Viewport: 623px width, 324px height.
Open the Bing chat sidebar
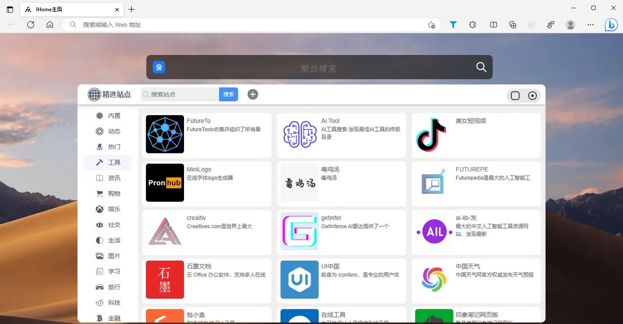611,24
